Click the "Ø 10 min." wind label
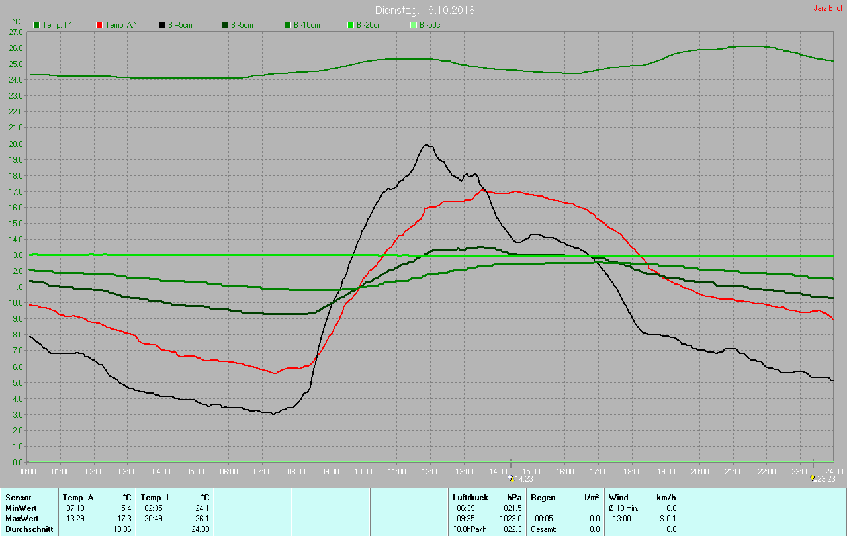Screen dimensions: 847x536 coord(624,508)
